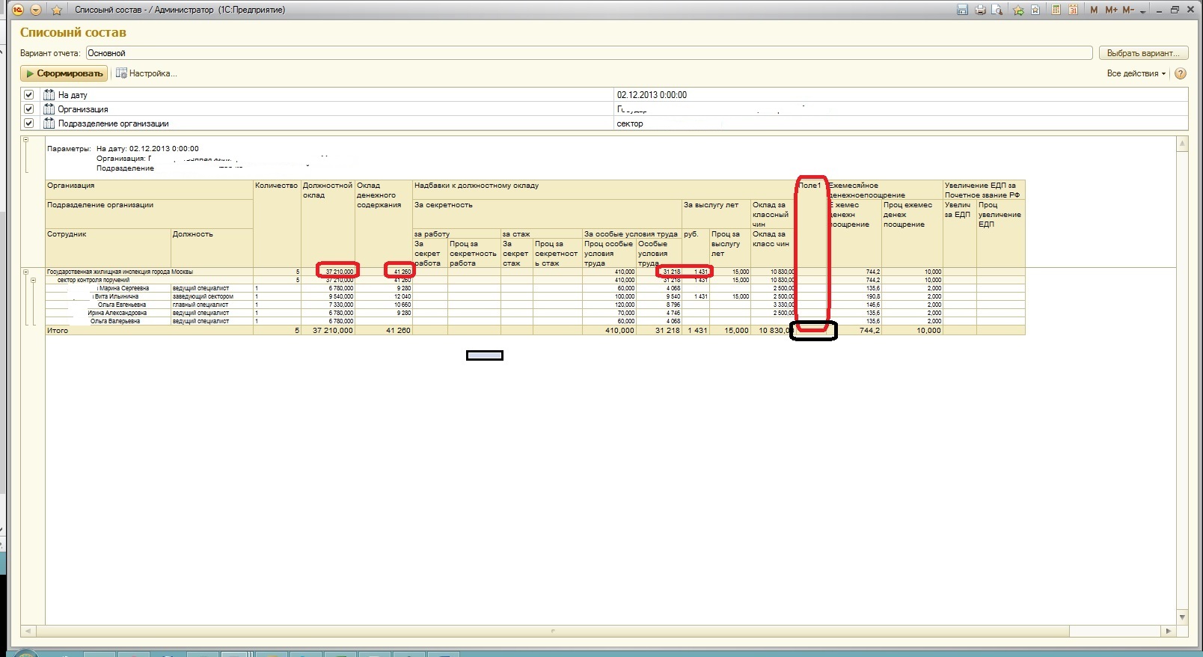Image resolution: width=1203 pixels, height=657 pixels.
Task: Click the M+ memory add icon
Action: [1111, 10]
